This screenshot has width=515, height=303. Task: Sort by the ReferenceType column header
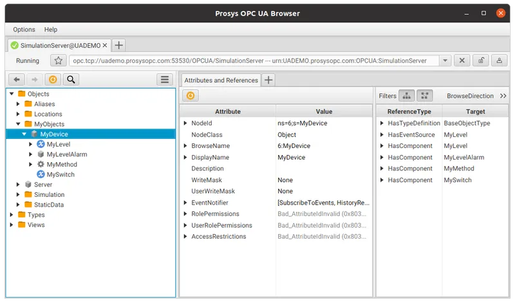click(x=409, y=111)
